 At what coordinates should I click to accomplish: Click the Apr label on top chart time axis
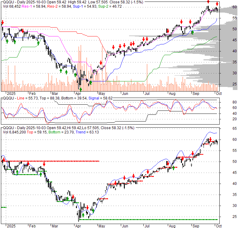78,93
